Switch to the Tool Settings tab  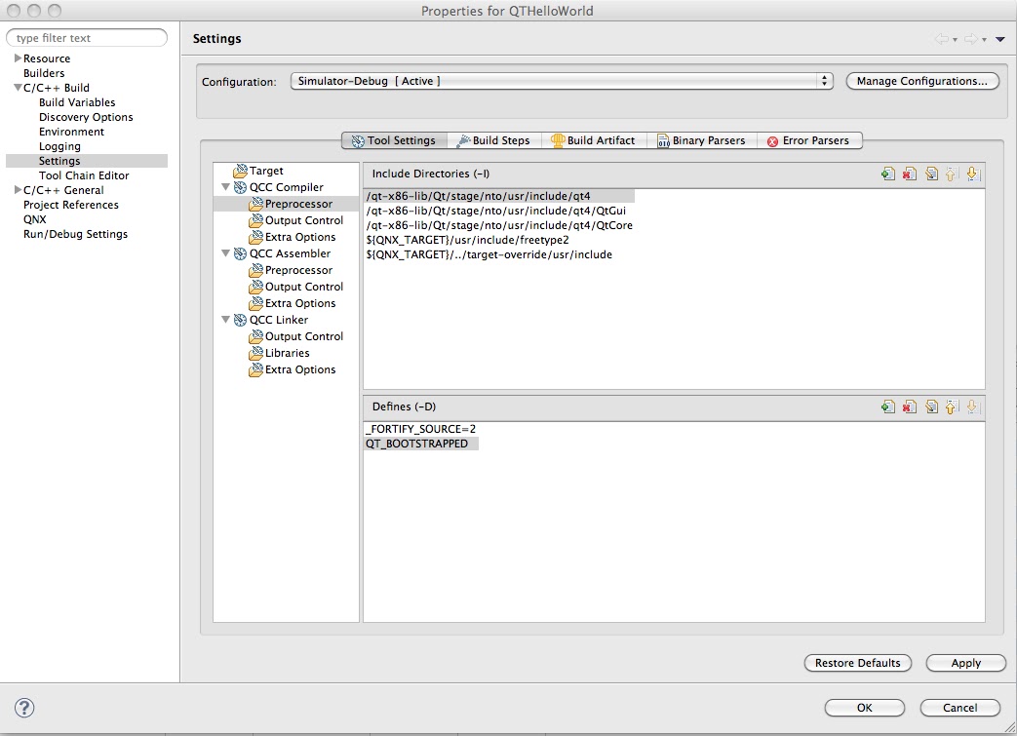pos(394,140)
